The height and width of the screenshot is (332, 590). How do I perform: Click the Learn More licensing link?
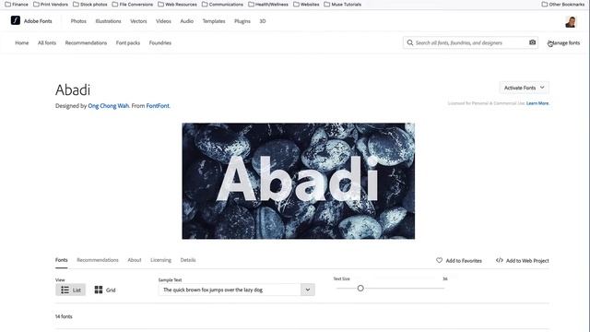pos(537,103)
